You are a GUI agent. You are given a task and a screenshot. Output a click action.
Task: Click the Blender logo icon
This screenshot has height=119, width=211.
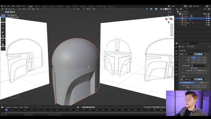(2, 6)
